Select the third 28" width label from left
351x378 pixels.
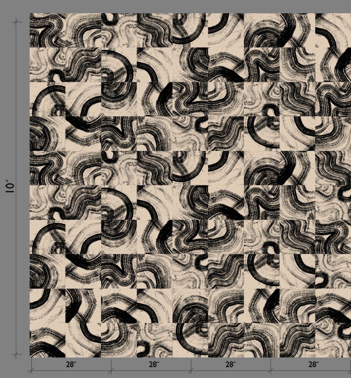click(x=231, y=364)
